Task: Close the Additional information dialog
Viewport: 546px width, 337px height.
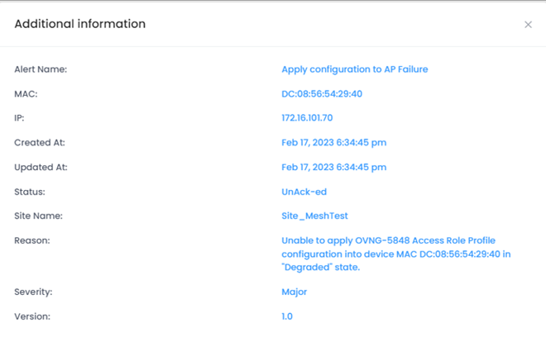Action: coord(528,25)
